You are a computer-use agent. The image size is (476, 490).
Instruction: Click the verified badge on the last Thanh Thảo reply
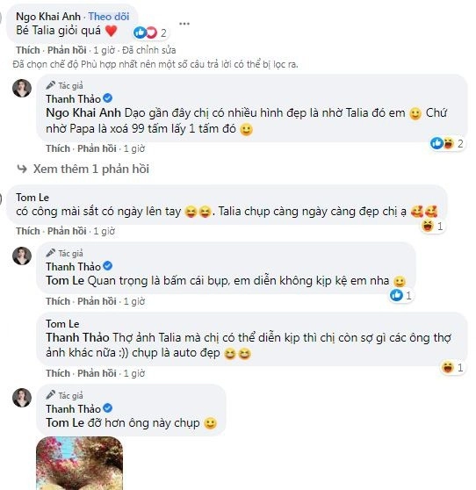pos(107,408)
